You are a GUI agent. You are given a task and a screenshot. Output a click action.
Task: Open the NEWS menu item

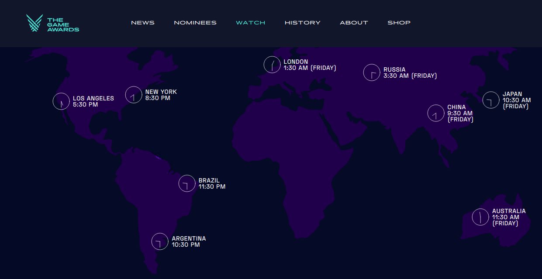click(142, 23)
